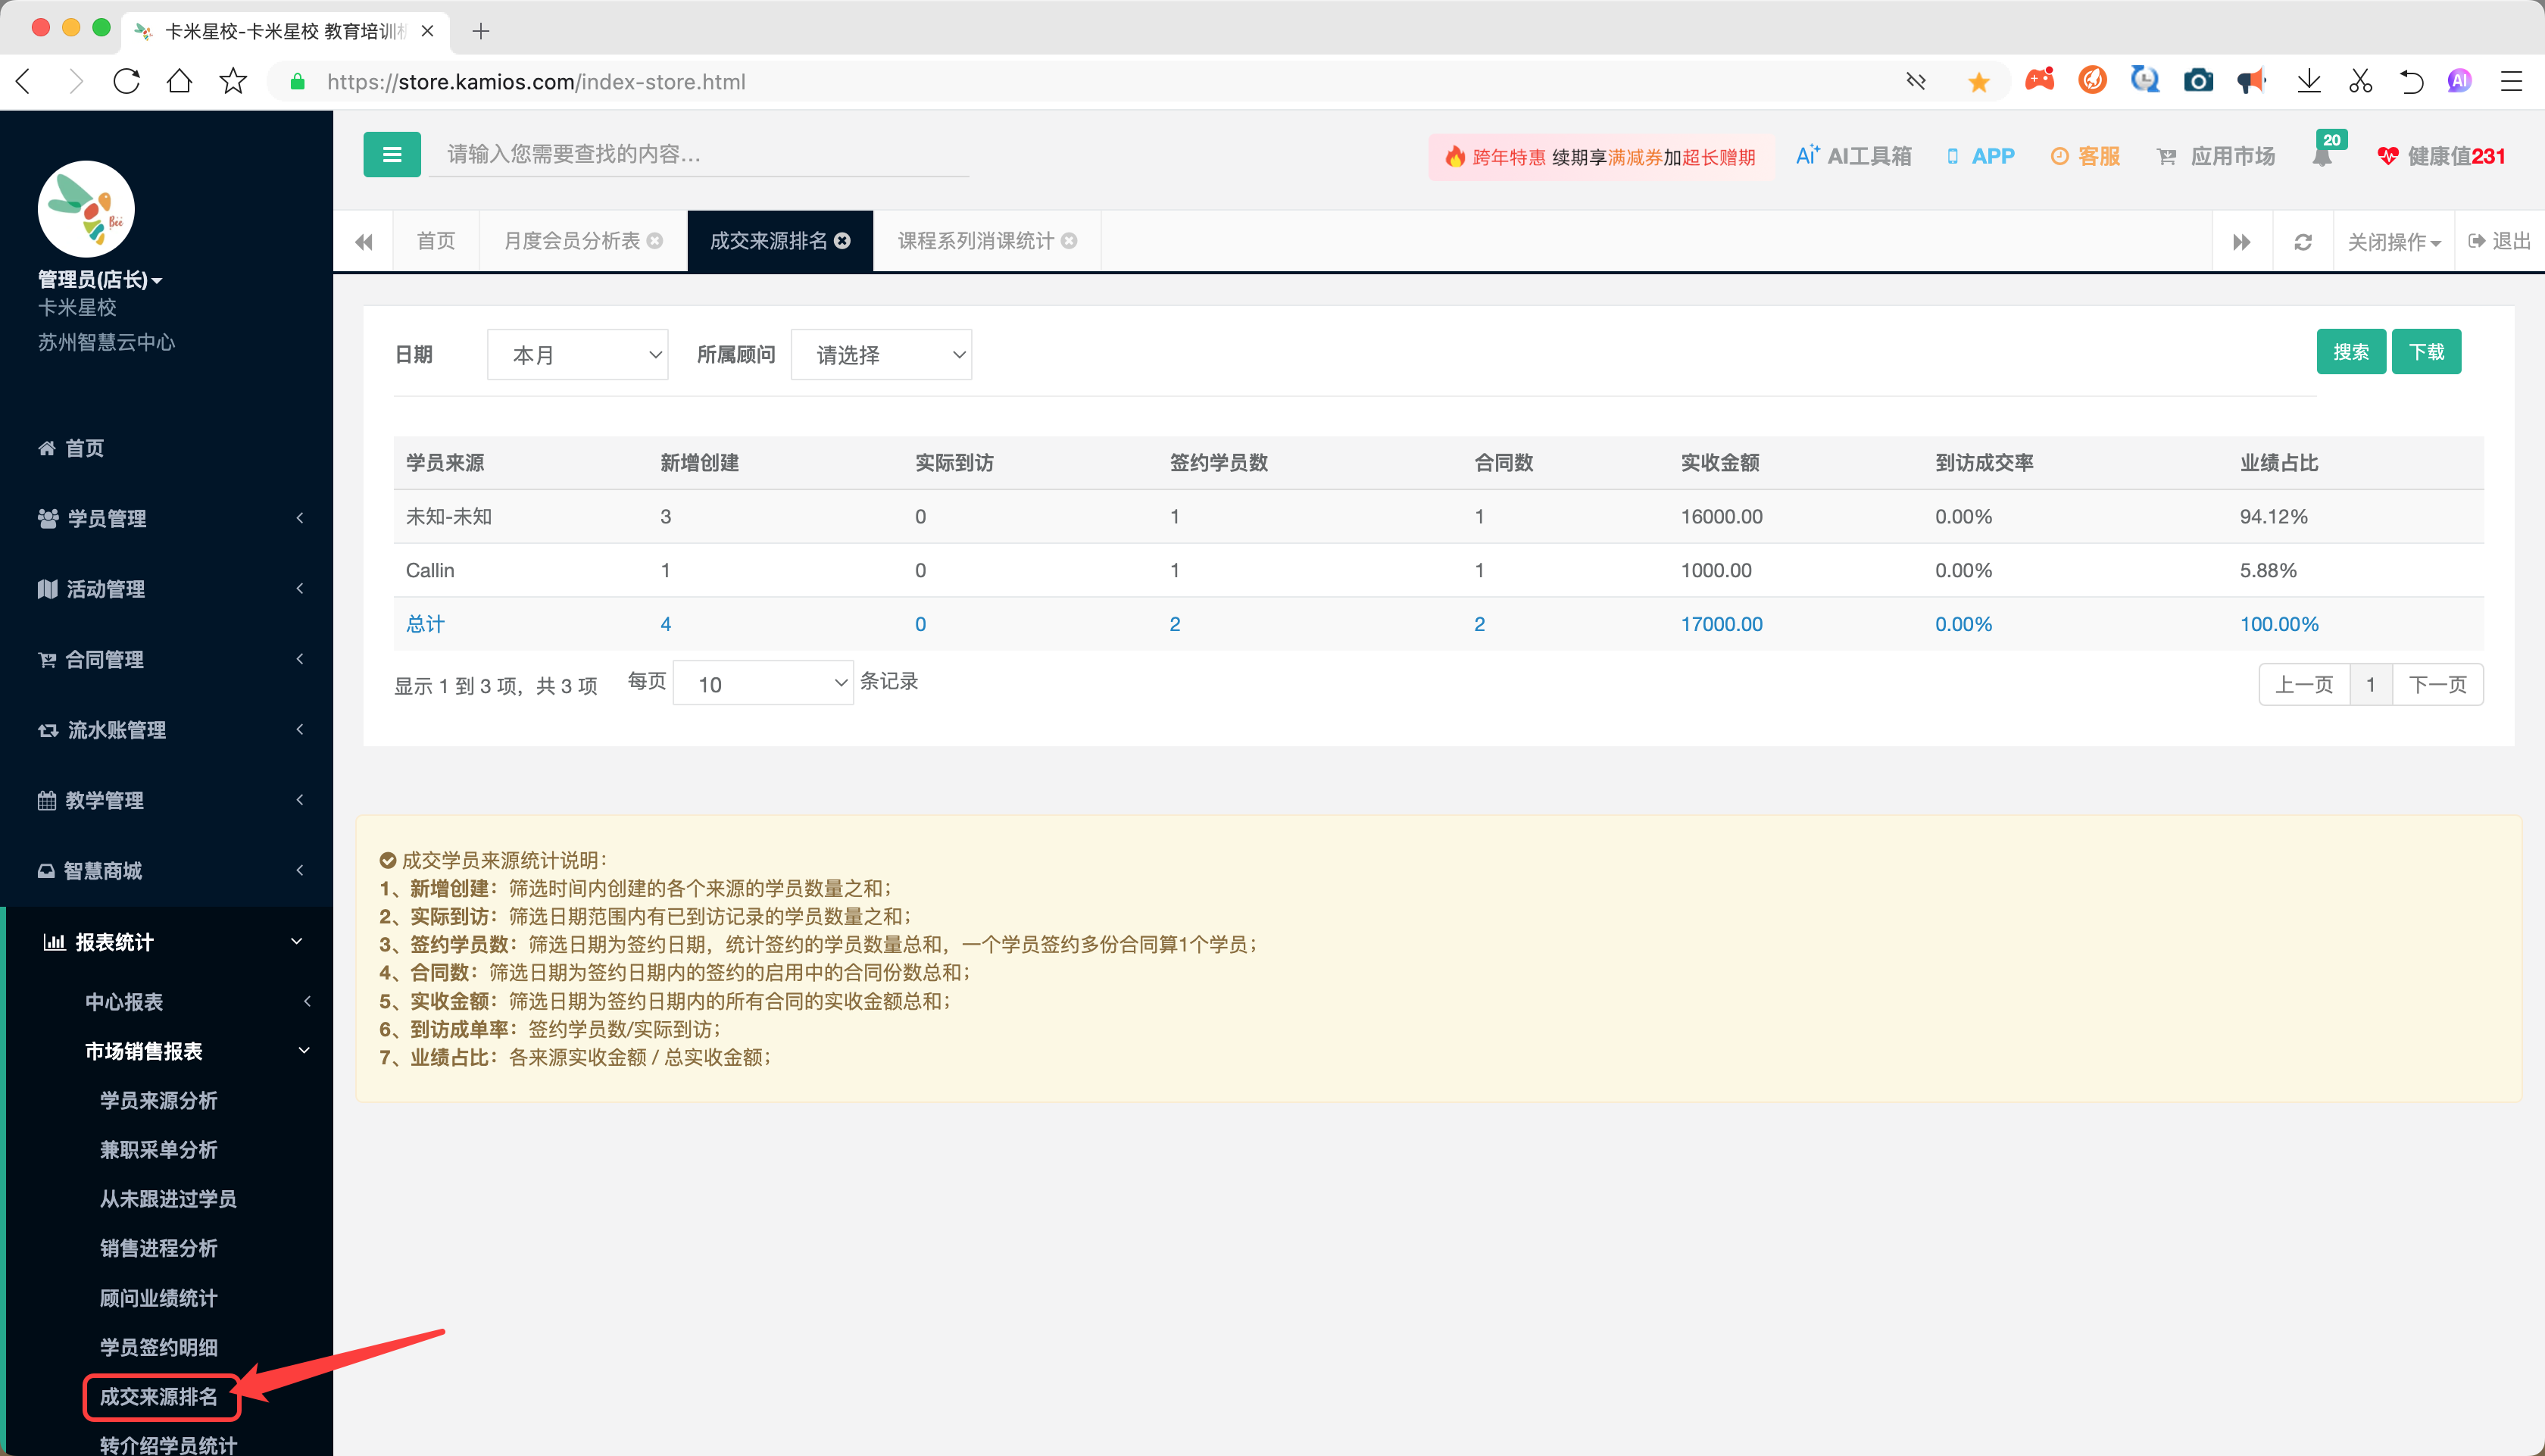This screenshot has height=1456, width=2545.
Task: Close the 成交来源排名 tab
Action: 843,241
